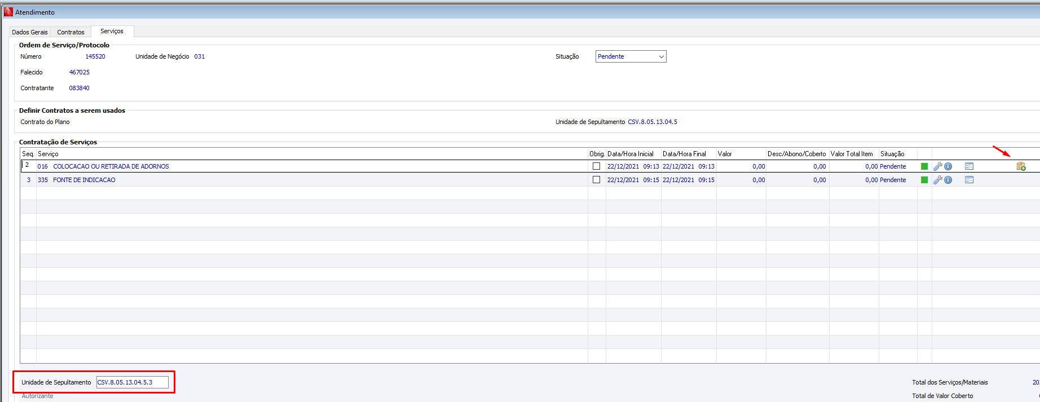The height and width of the screenshot is (402, 1040).
Task: Click the Seq. cell with value 2
Action: (28, 166)
